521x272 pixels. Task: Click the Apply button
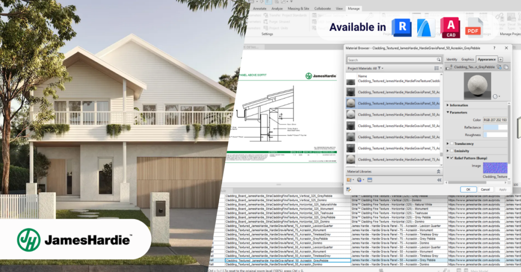click(503, 189)
